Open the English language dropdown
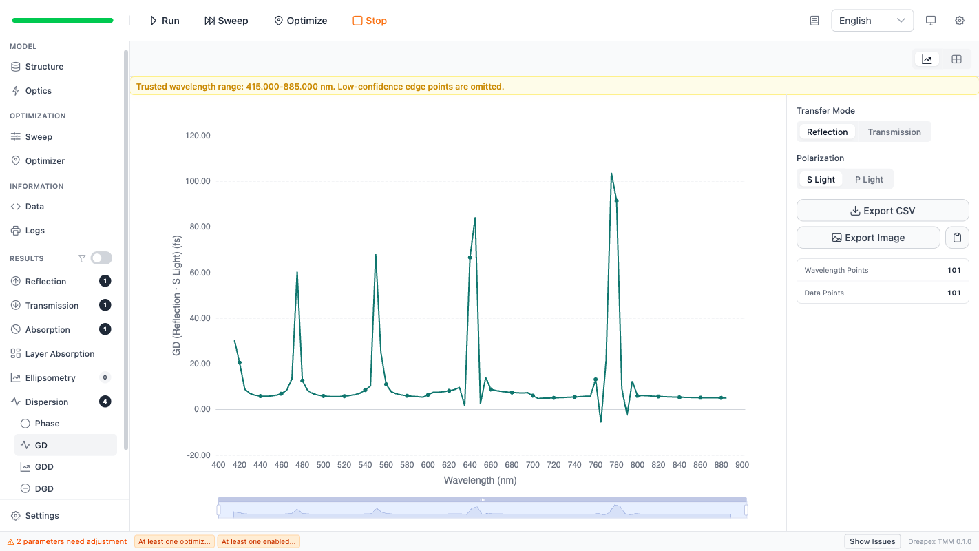 (x=872, y=20)
